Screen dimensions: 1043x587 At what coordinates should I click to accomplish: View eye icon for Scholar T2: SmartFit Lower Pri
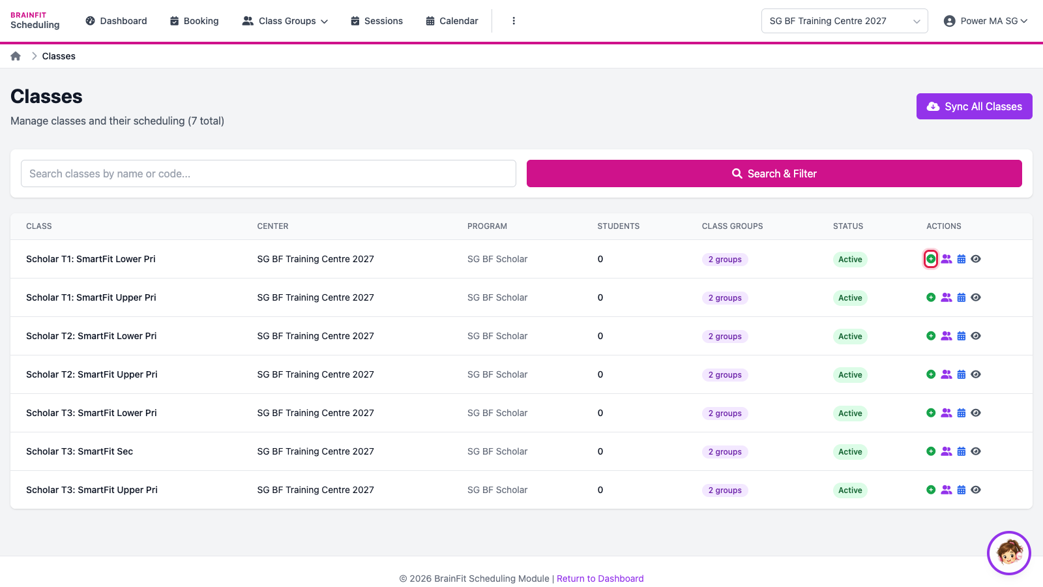[976, 336]
